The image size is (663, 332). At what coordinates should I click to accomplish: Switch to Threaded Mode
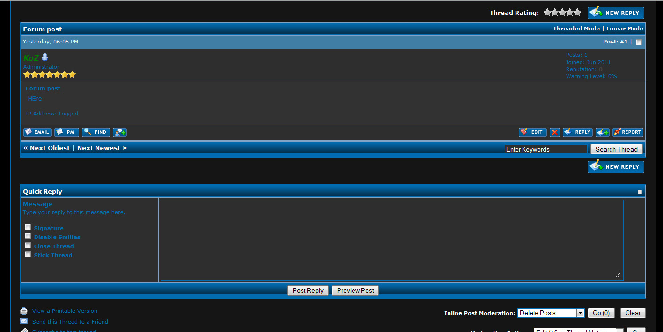(x=576, y=29)
